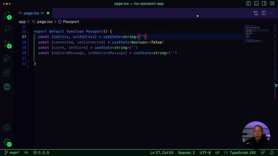Click the 'false' value in line 28
The image size is (278, 156).
tap(156, 42)
